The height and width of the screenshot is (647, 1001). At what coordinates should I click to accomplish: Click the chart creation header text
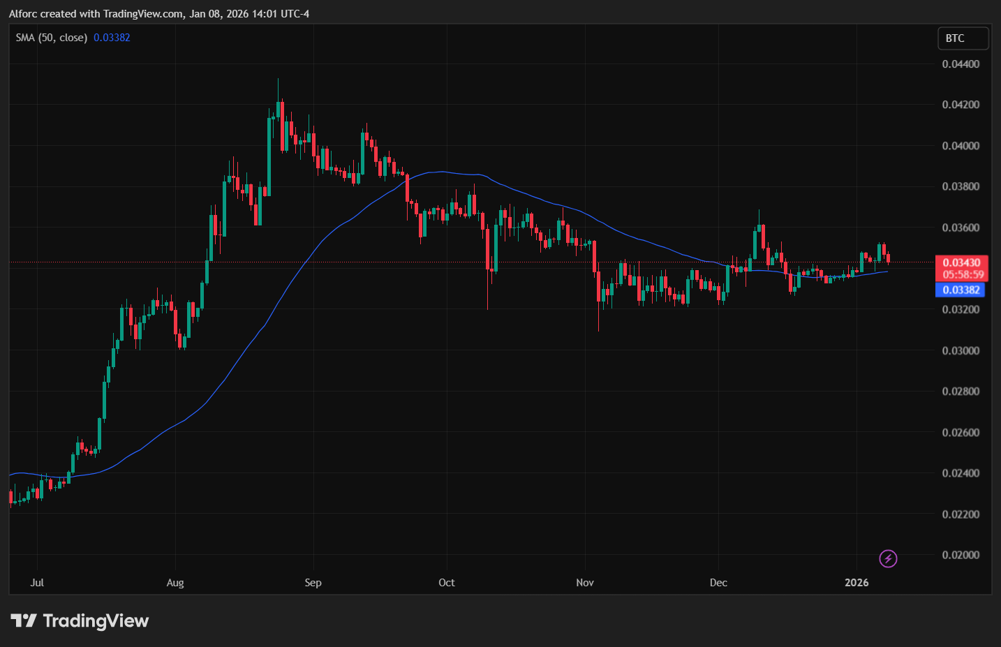tap(159, 13)
